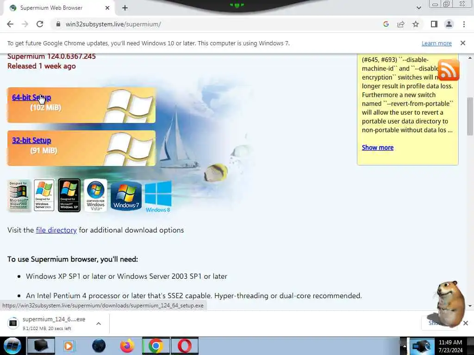This screenshot has width=474, height=355.
Task: Show hidden system tray icons
Action: (x=405, y=346)
